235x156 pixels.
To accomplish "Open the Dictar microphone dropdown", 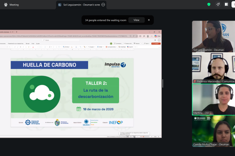I will [100, 47].
